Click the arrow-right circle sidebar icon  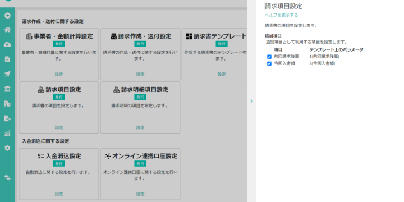7,16
